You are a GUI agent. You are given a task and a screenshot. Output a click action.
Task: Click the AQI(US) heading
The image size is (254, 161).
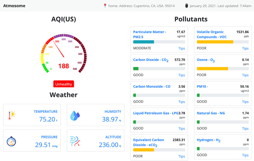[x=64, y=19]
